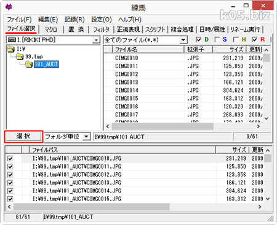This screenshot has width=277, height=225.
Task: Uncheck the CIMG0010.JPG file path checkbox
Action: point(10,158)
